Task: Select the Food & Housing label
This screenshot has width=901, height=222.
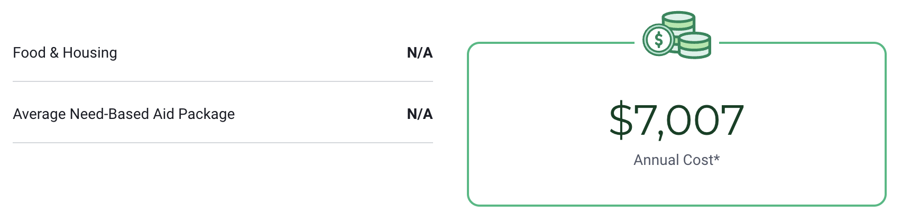Action: (65, 53)
